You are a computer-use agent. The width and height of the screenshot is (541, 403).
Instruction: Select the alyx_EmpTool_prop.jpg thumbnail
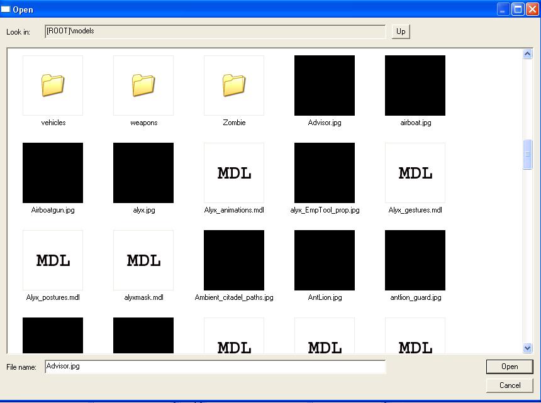click(x=325, y=173)
